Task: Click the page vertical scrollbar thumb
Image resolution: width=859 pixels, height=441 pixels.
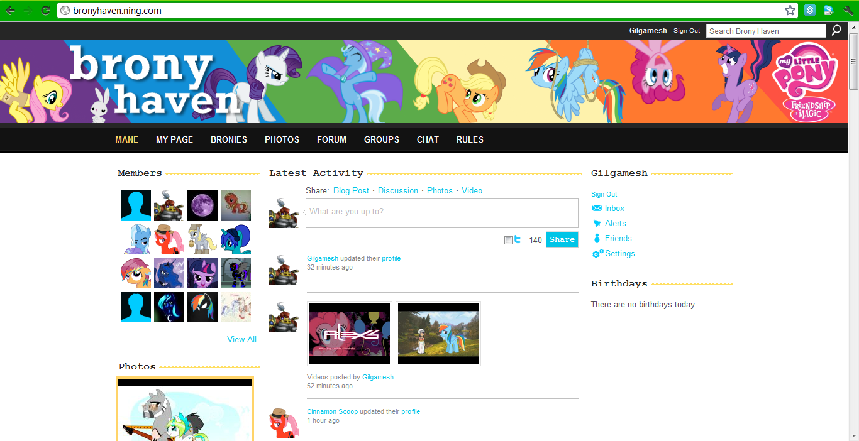Action: tap(853, 63)
